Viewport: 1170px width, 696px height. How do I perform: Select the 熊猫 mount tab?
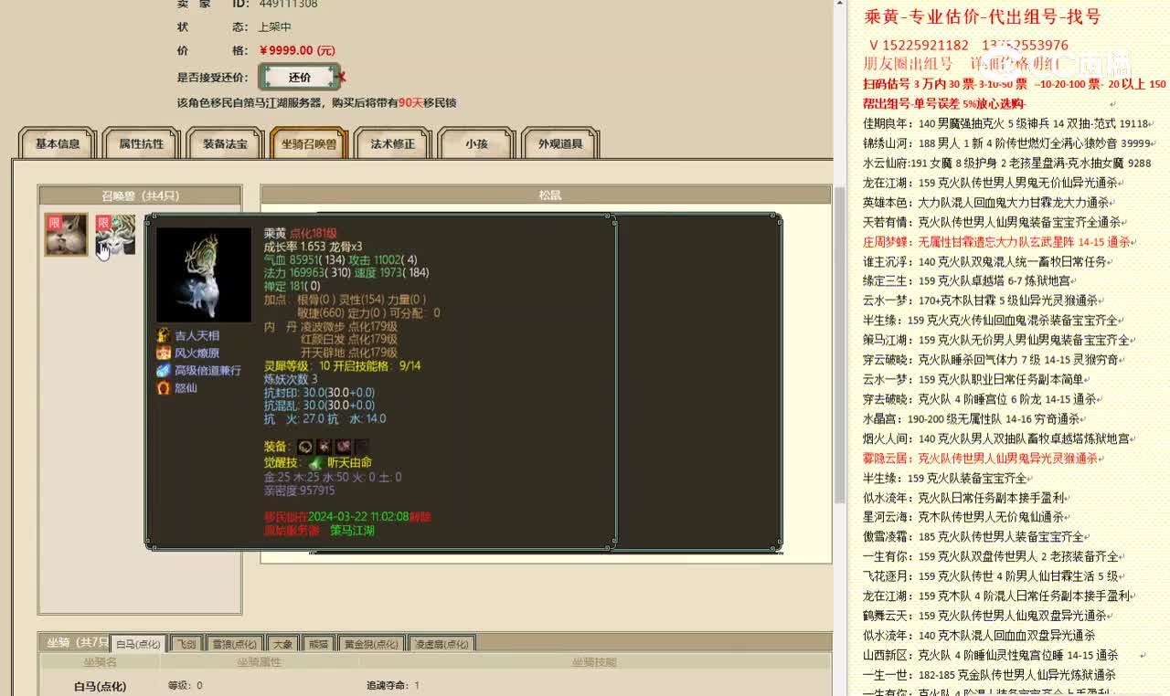coord(317,644)
